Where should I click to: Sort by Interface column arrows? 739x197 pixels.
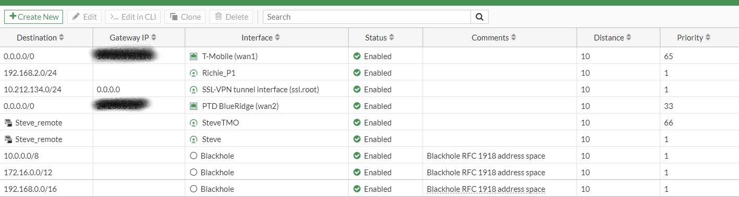[x=277, y=37]
